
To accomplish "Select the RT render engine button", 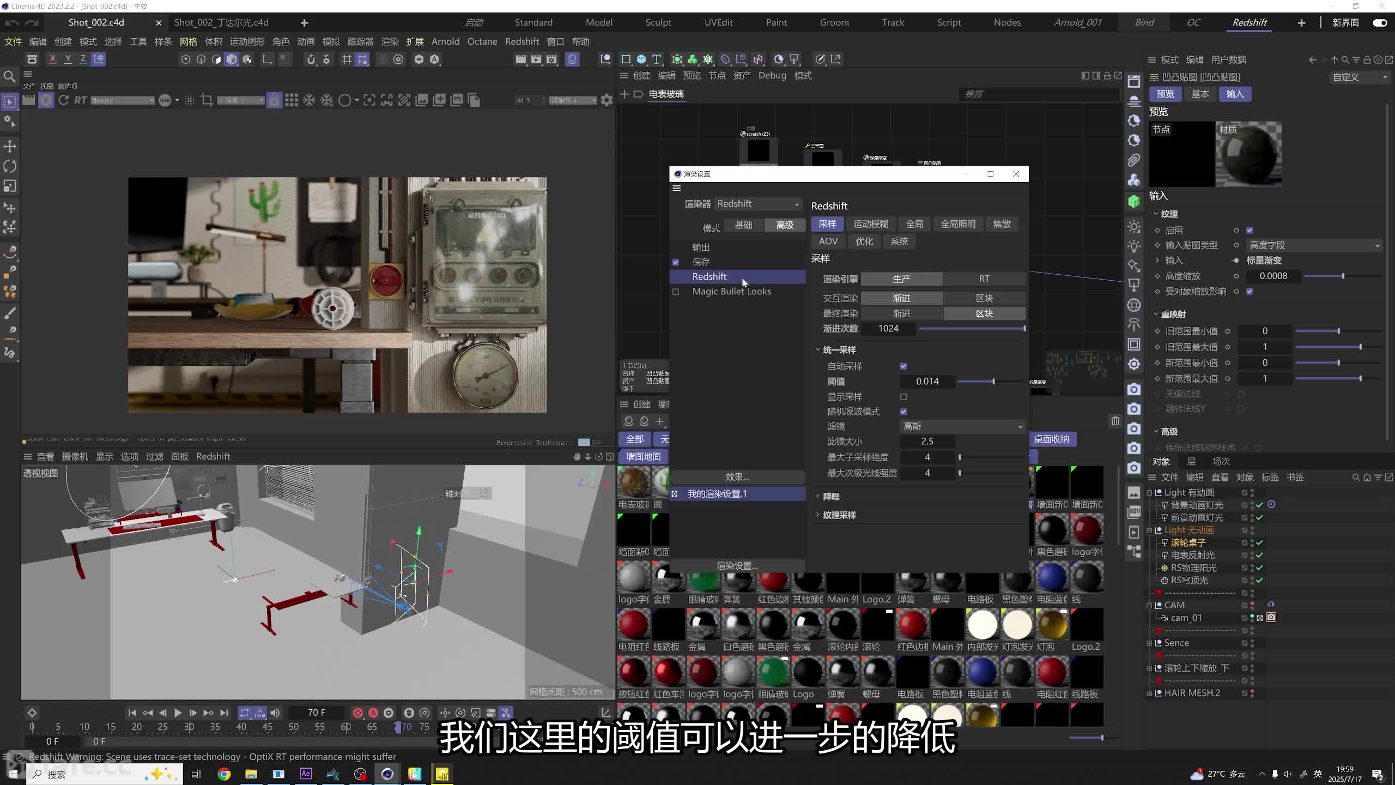I will click(984, 279).
